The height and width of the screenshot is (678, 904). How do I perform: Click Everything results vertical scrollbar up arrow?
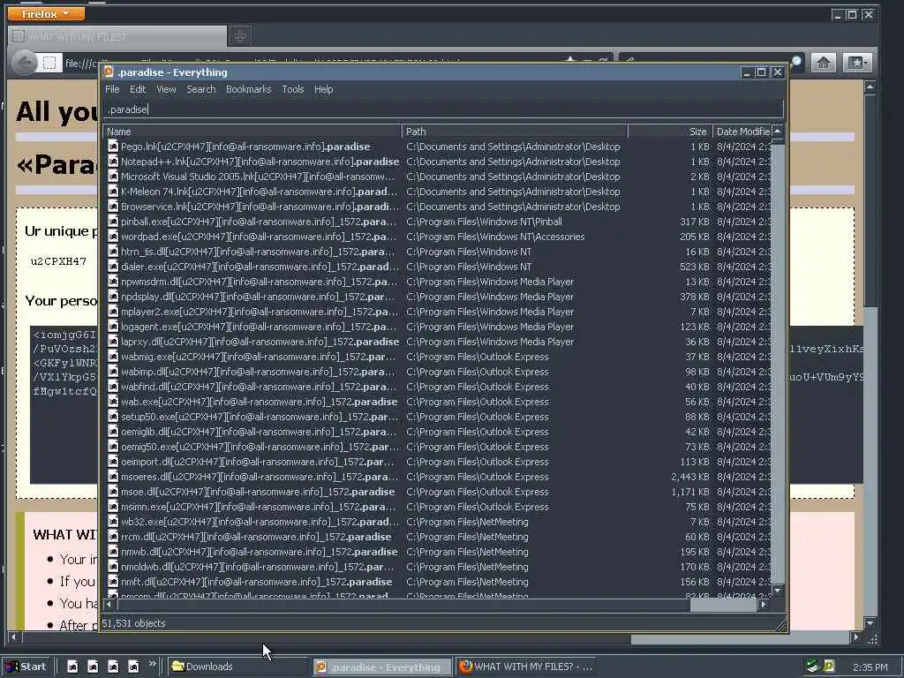tap(777, 132)
